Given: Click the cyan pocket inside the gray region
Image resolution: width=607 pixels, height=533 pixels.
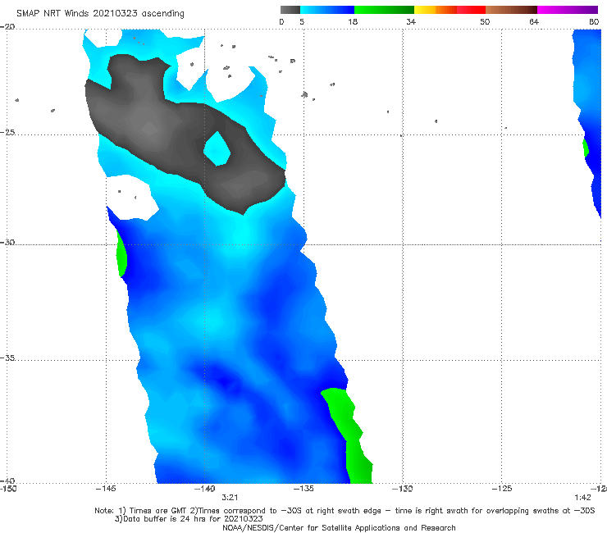Looking at the screenshot, I should pyautogui.click(x=217, y=149).
